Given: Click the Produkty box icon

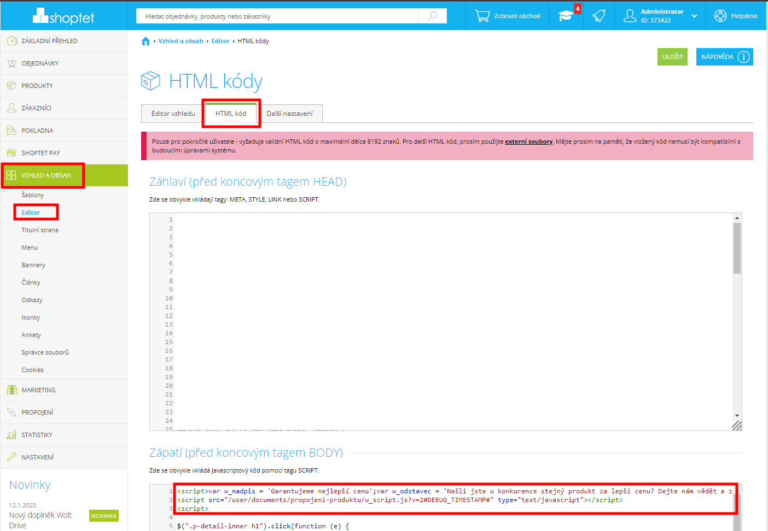Looking at the screenshot, I should (11, 86).
